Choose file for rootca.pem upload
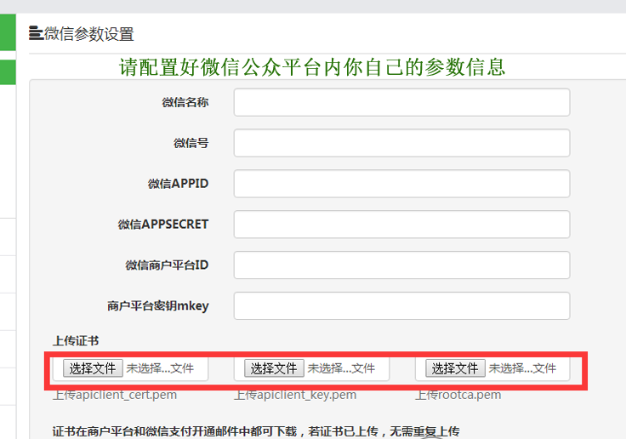This screenshot has height=439, width=626. coord(455,368)
